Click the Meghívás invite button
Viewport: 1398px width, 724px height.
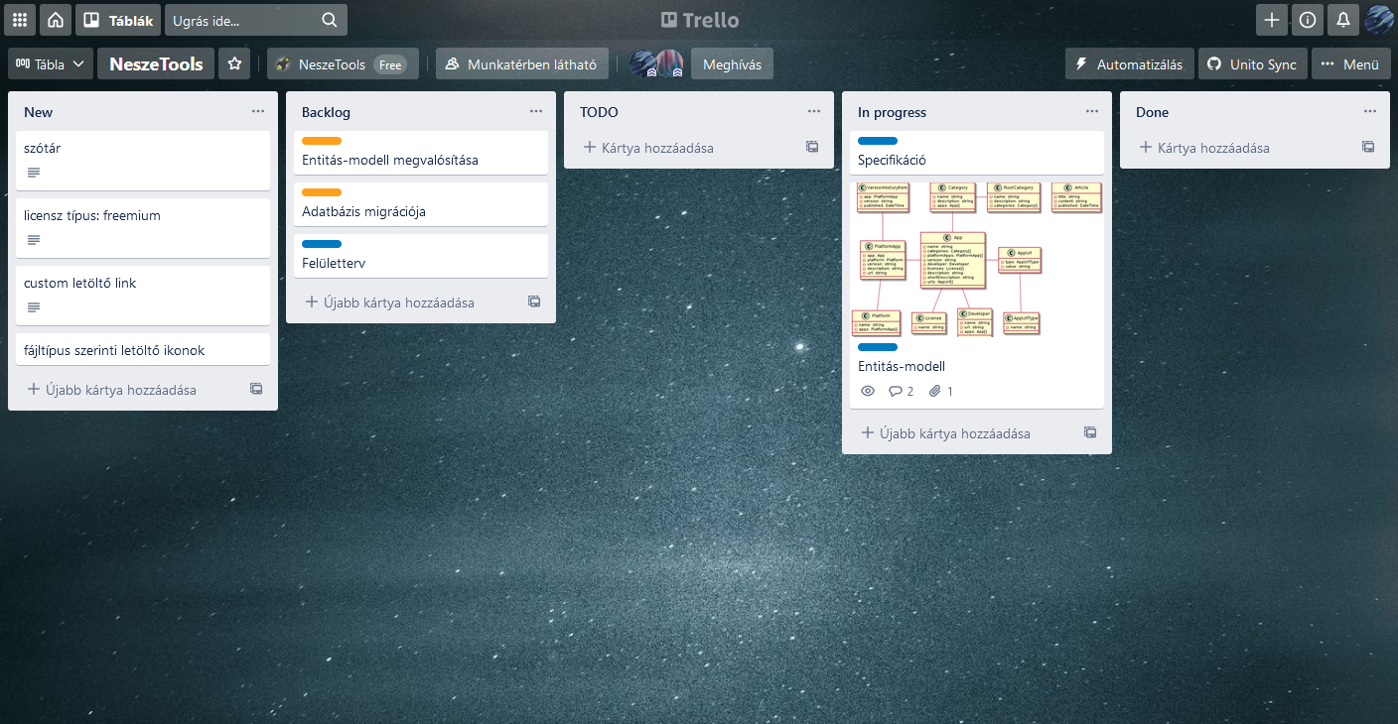pos(732,64)
